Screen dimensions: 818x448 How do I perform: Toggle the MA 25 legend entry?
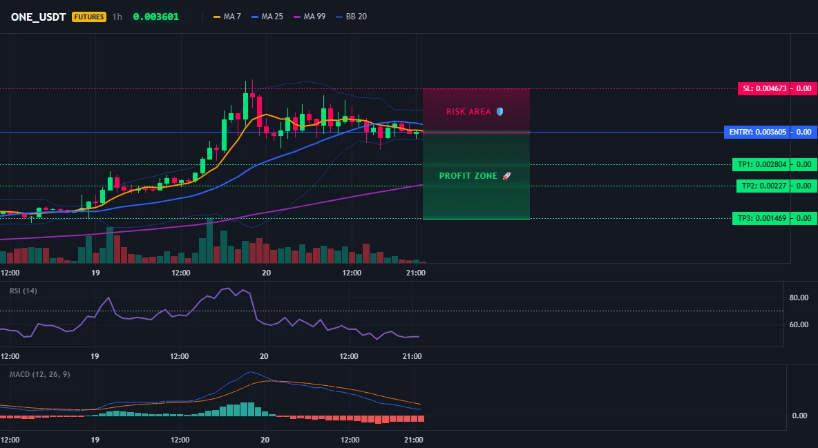pos(267,17)
